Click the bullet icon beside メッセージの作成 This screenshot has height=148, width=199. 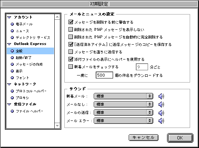click(12, 64)
